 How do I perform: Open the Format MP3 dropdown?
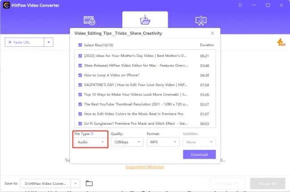tap(163, 142)
